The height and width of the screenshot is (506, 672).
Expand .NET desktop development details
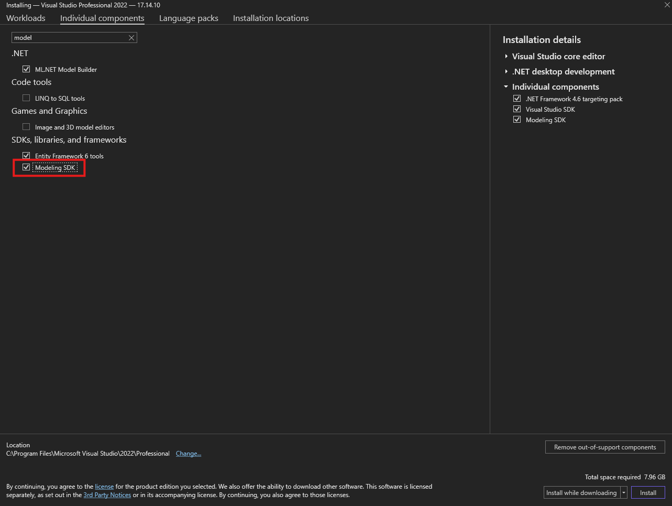506,71
